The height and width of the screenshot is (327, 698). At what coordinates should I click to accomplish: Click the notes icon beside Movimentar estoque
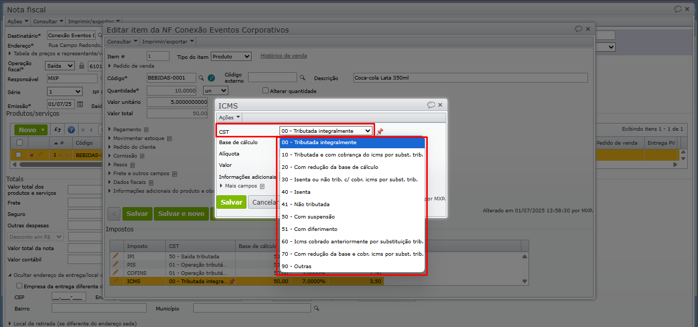pyautogui.click(x=169, y=138)
